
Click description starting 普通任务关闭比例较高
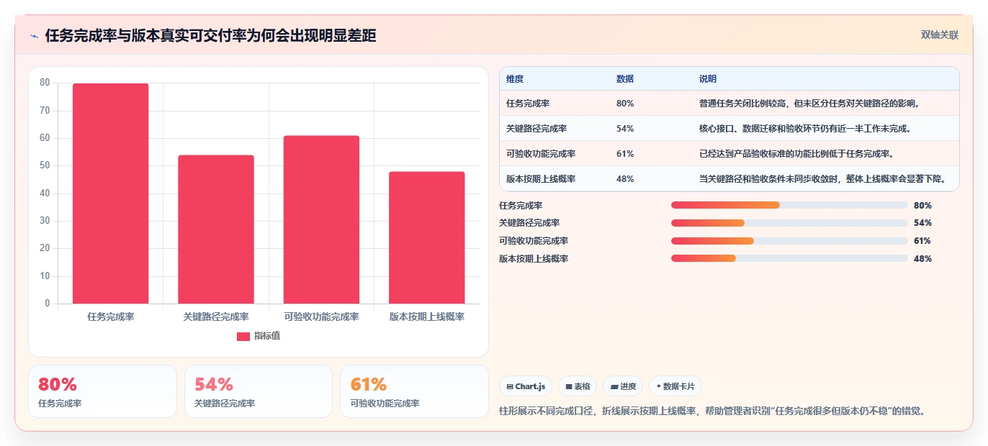pyautogui.click(x=810, y=104)
